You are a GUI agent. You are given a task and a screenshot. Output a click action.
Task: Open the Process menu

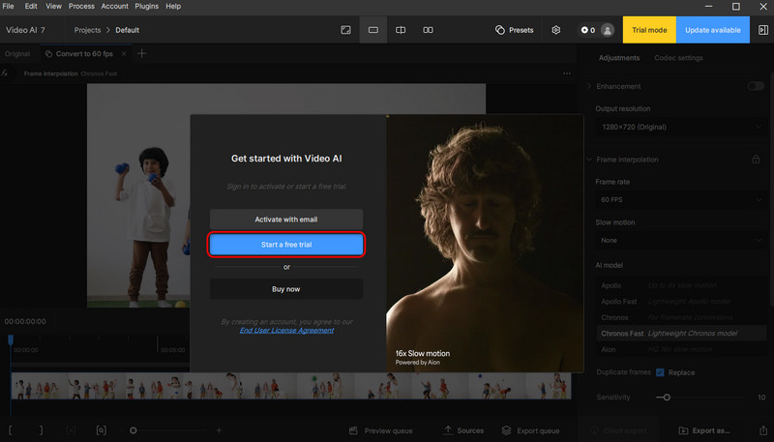pyautogui.click(x=81, y=6)
